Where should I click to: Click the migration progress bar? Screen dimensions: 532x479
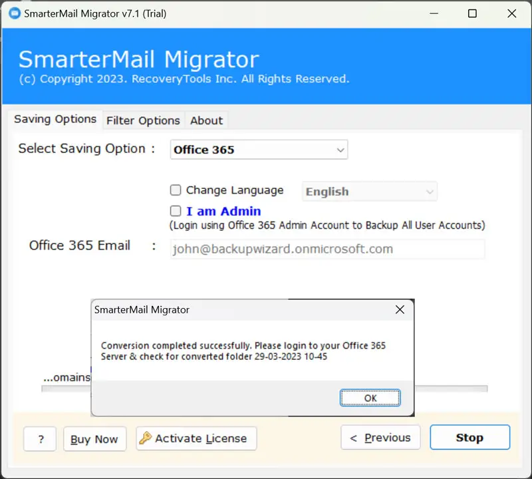point(452,389)
